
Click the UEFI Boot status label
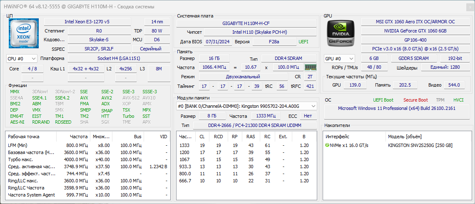[x=383, y=100]
